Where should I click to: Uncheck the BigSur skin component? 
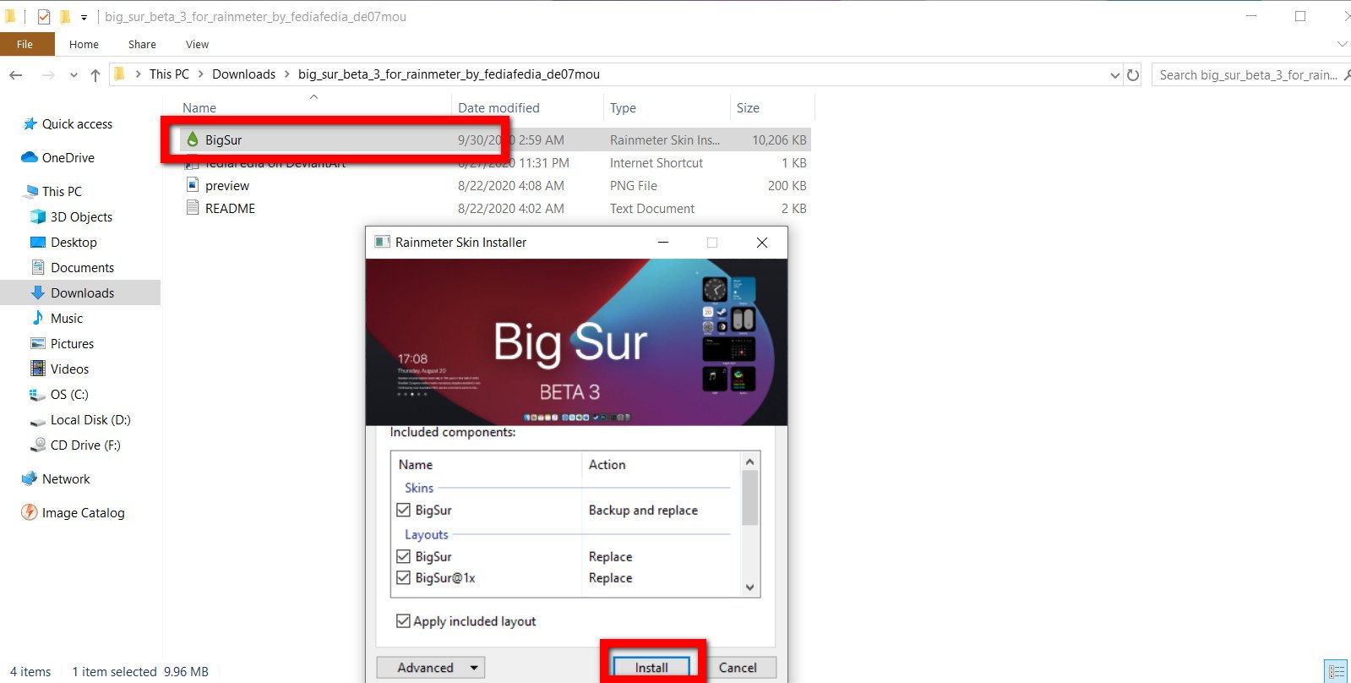coord(404,510)
